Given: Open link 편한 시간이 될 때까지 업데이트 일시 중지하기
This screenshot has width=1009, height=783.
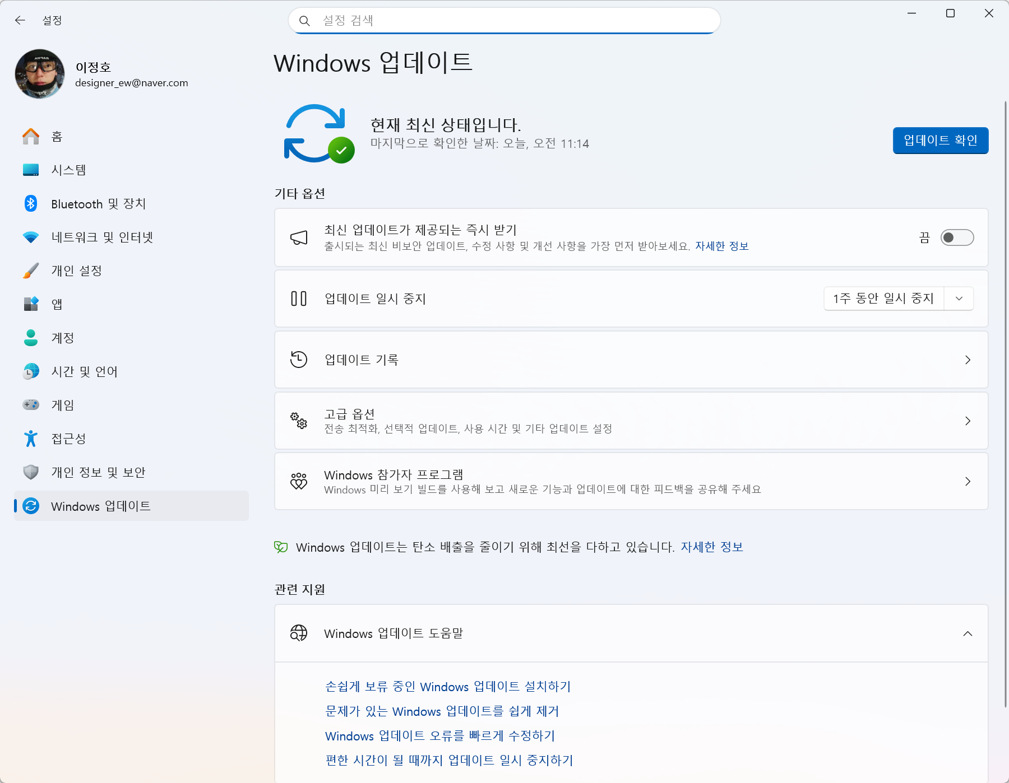Looking at the screenshot, I should pyautogui.click(x=449, y=761).
